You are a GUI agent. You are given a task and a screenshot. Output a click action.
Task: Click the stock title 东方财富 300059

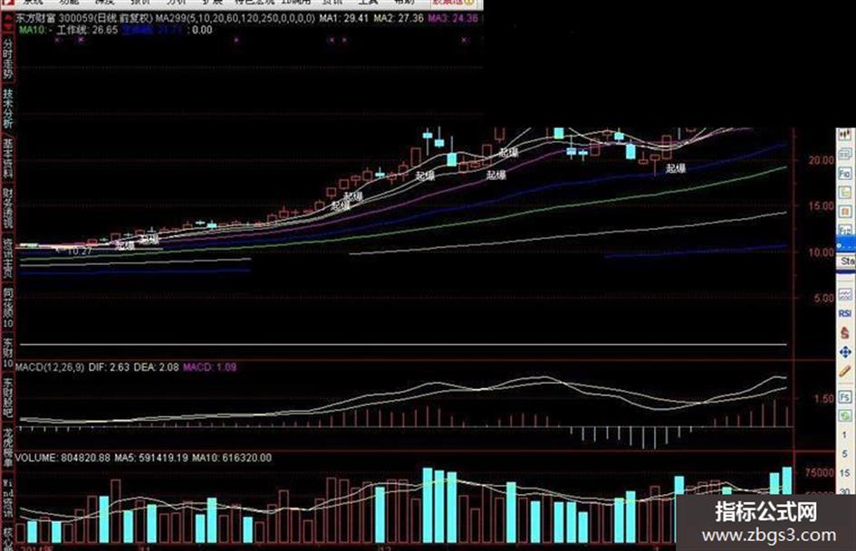(53, 18)
